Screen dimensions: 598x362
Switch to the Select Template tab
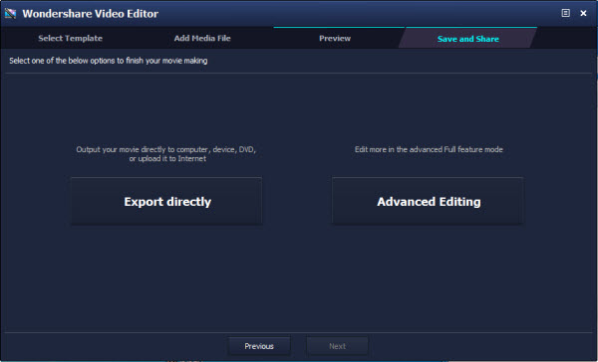pos(70,38)
